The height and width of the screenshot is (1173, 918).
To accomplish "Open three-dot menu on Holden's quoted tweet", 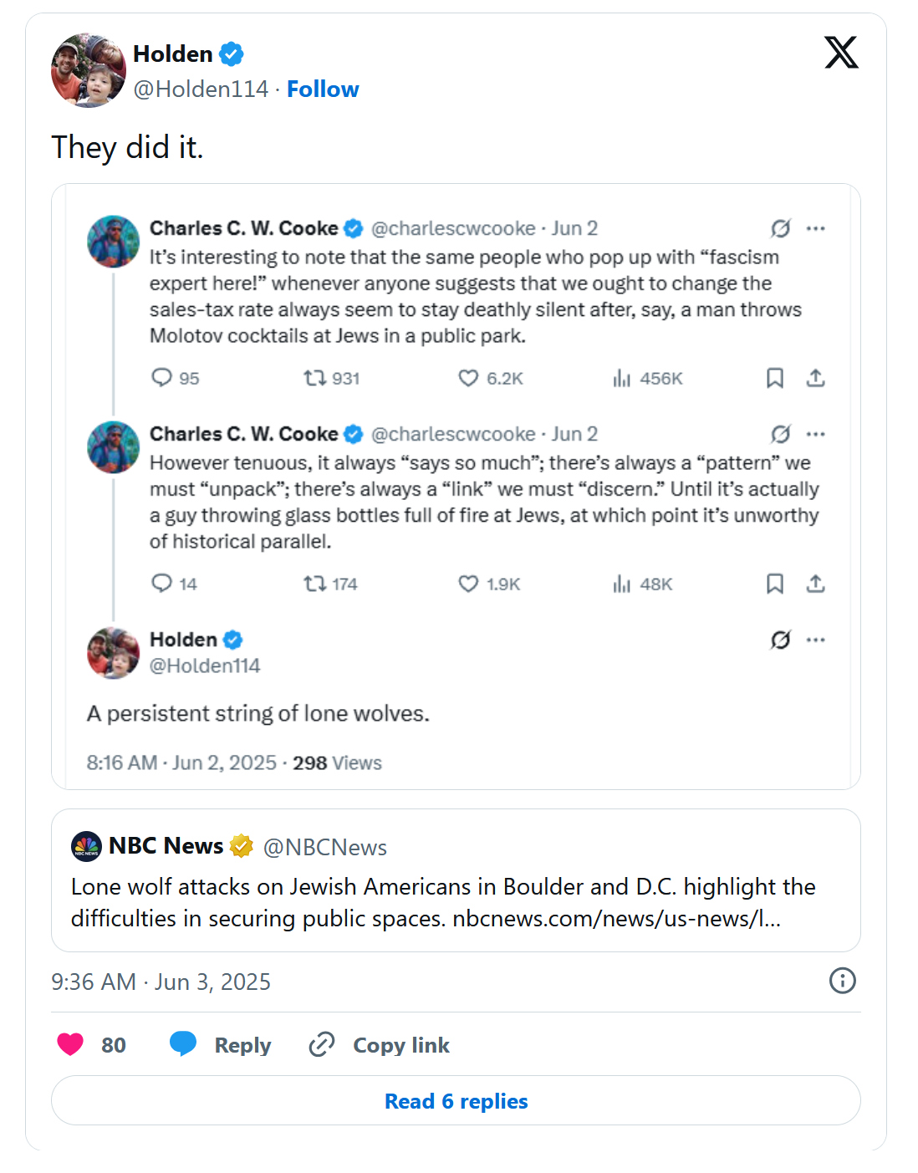I will coord(816,640).
